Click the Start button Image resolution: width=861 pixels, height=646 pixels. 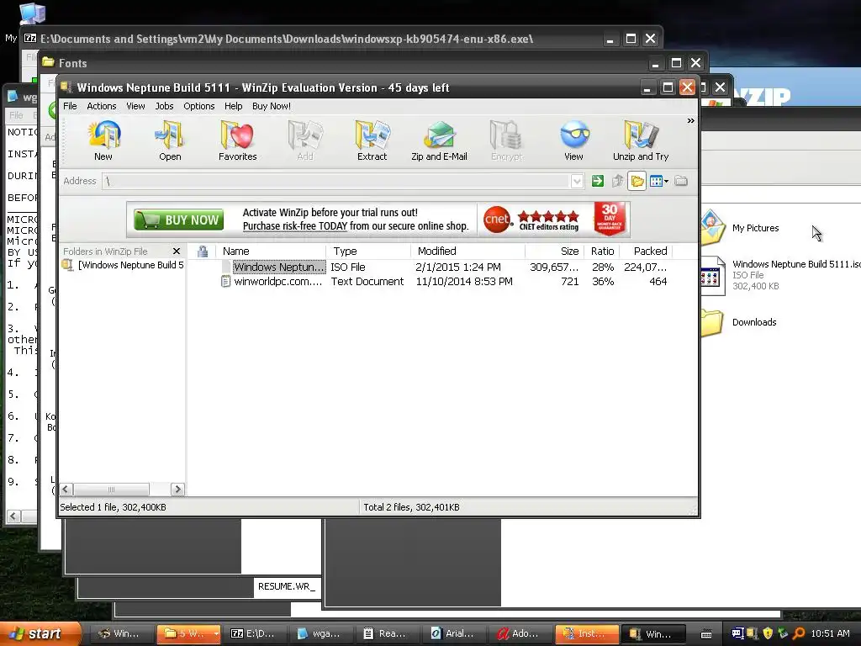[40, 633]
